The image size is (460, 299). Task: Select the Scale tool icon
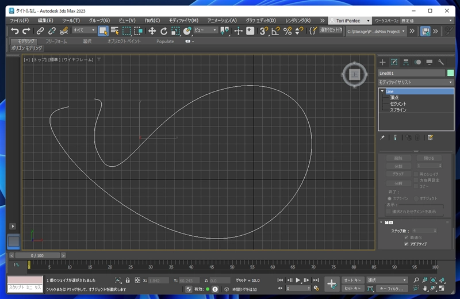pos(175,31)
